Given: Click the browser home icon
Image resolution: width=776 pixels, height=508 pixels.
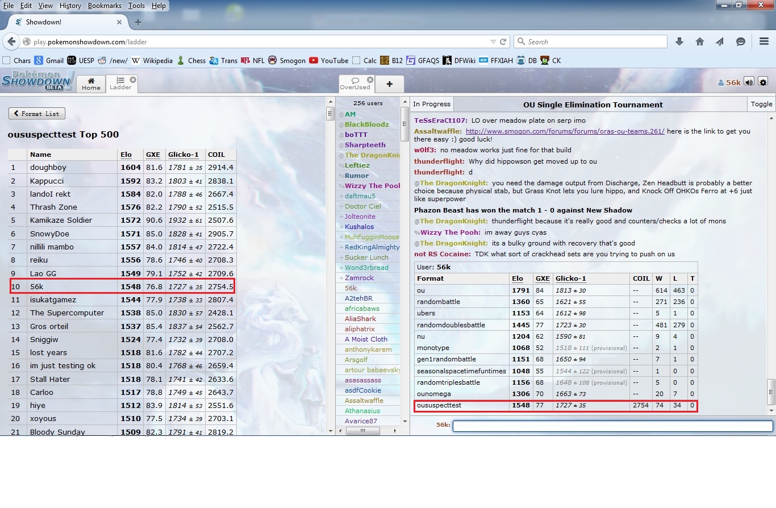Looking at the screenshot, I should (x=700, y=41).
